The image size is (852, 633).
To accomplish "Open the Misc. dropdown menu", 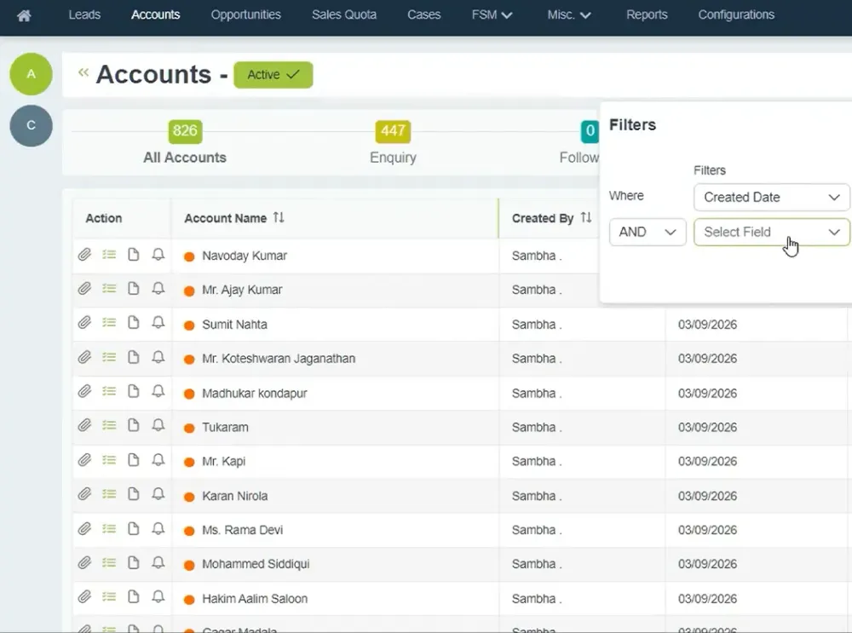I will [571, 15].
